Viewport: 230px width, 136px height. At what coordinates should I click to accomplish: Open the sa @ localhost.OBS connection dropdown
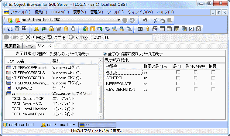[119, 20]
